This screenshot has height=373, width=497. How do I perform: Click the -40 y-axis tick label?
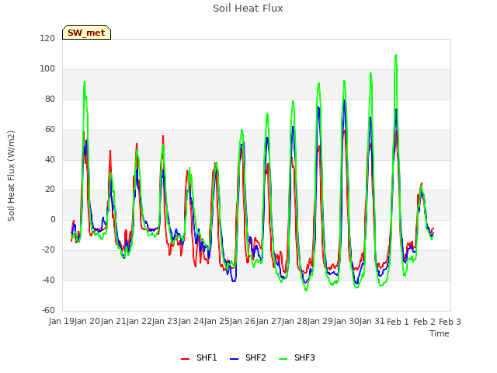(48, 280)
